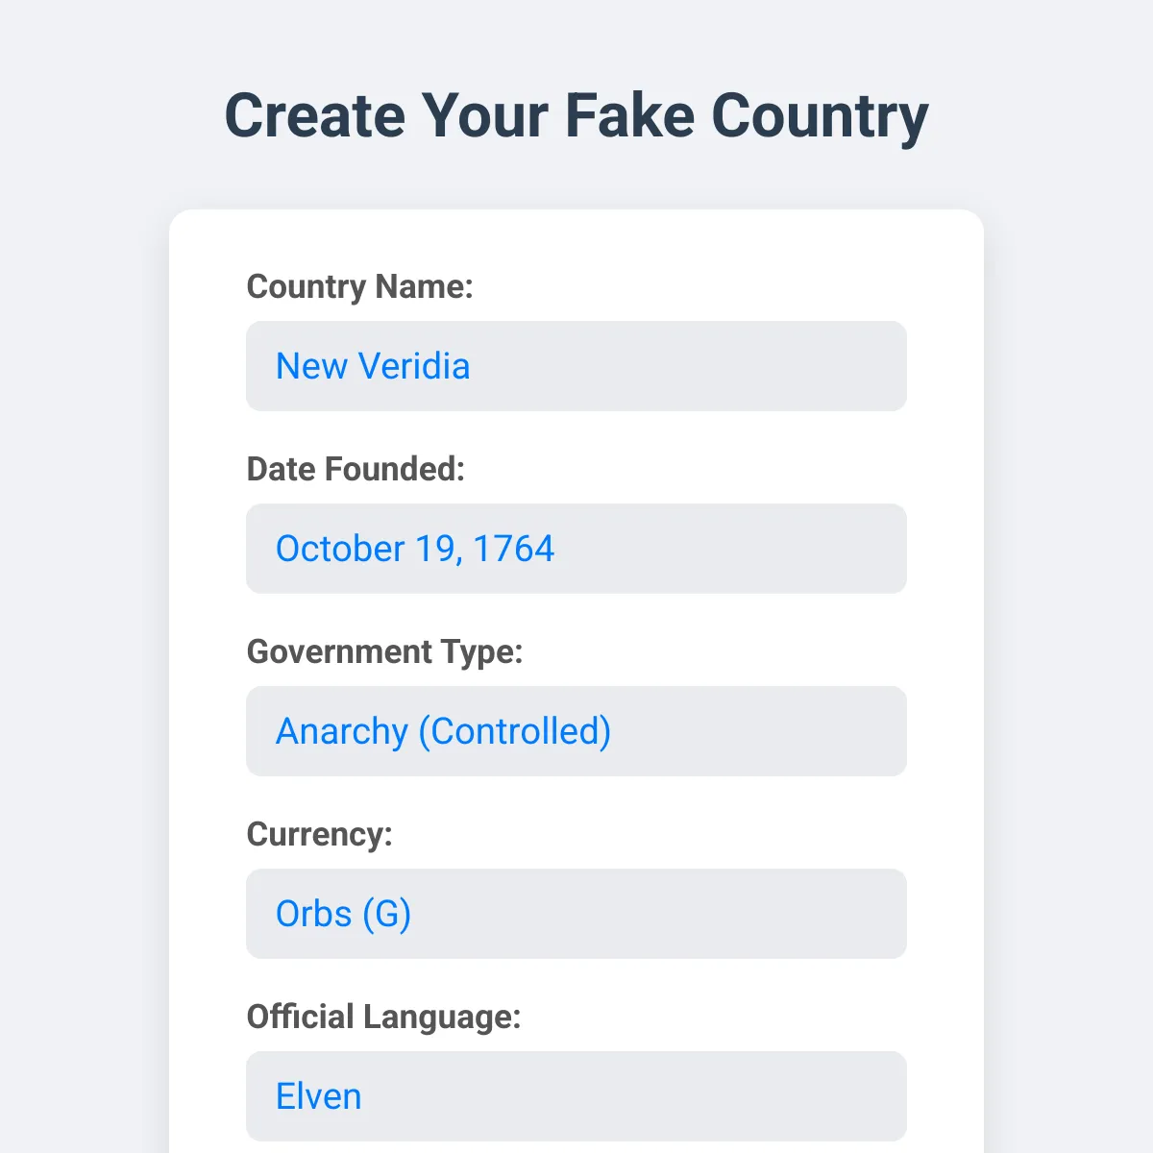The width and height of the screenshot is (1153, 1153).
Task: Click the word "Orbs" in the Currency field
Action: point(313,914)
